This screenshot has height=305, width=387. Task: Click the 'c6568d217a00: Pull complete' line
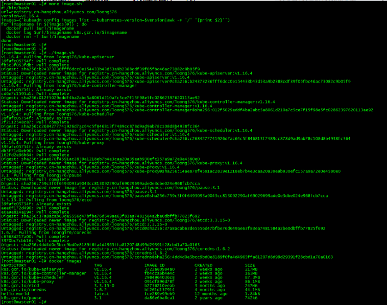tap(35, 237)
